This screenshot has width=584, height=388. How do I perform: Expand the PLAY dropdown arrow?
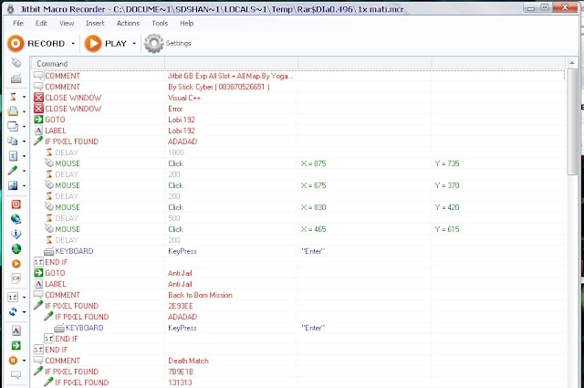click(134, 44)
